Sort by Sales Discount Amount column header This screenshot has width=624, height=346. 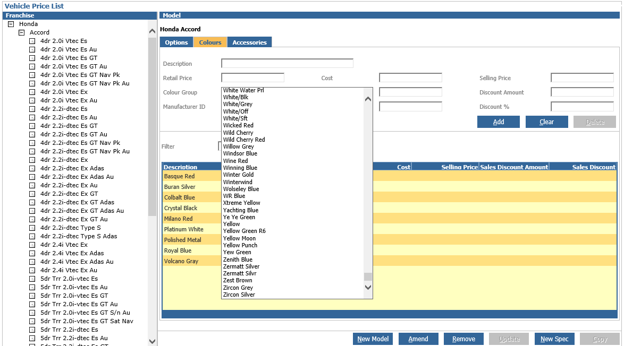pos(514,167)
